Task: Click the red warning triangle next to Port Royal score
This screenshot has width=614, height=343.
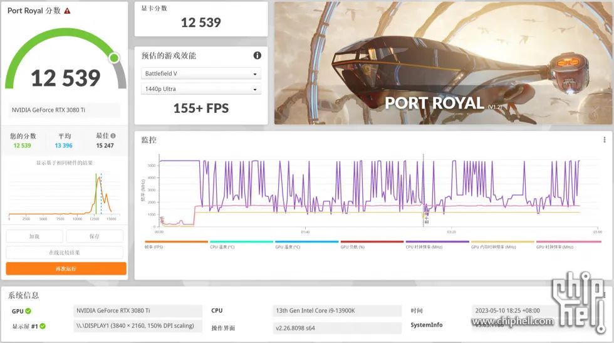Action: tap(68, 11)
